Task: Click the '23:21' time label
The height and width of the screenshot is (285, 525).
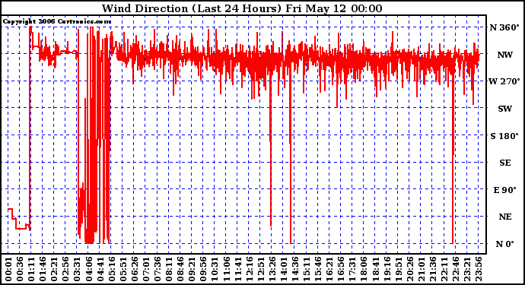Action: [467, 270]
